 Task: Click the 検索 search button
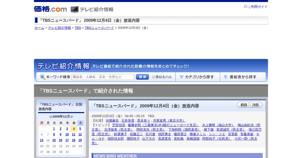pyautogui.click(x=142, y=77)
